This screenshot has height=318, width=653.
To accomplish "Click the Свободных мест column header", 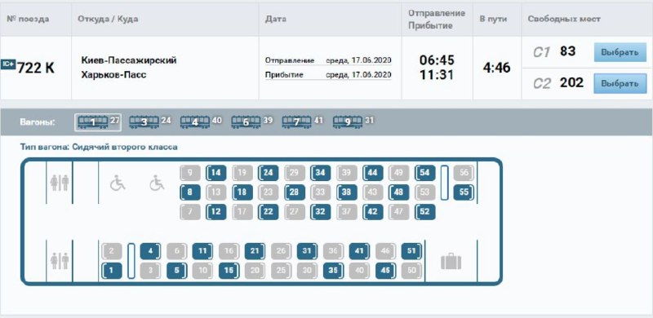I will tap(564, 19).
